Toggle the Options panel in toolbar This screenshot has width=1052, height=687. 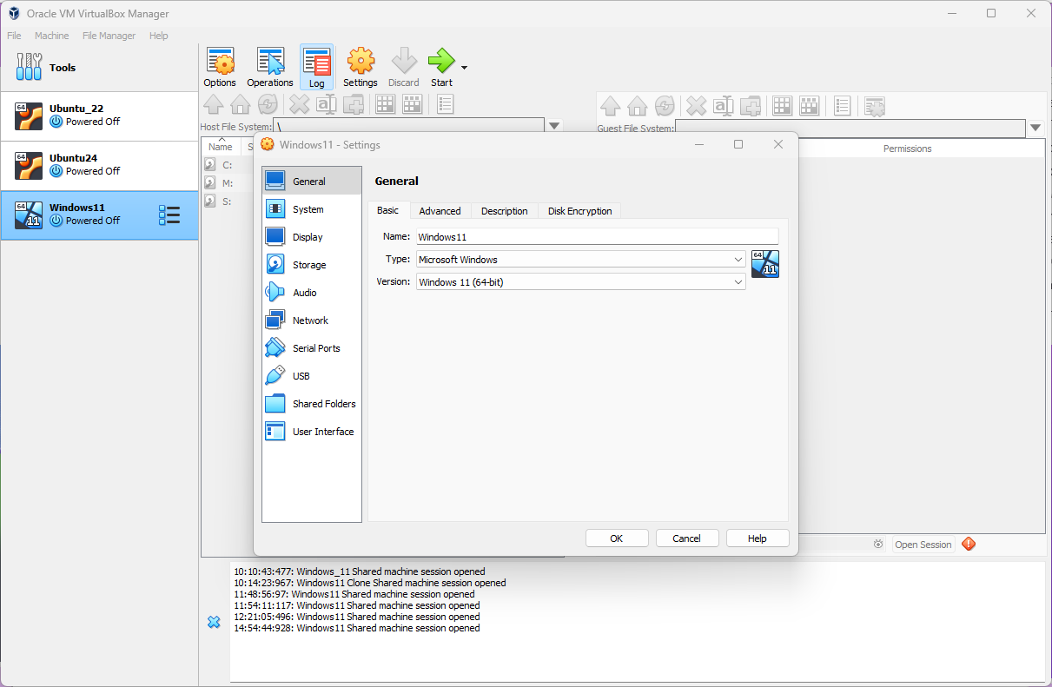coord(220,67)
